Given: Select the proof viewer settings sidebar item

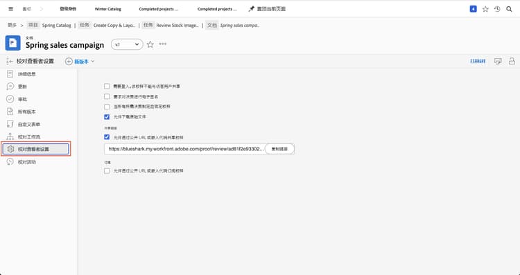Looking at the screenshot, I should coord(36,149).
